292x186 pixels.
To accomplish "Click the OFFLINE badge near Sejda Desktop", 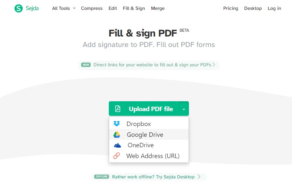I will (101, 176).
